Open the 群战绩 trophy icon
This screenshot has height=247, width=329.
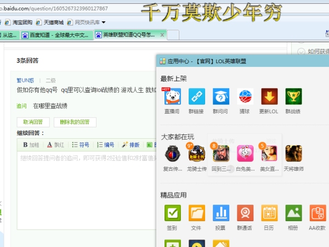pos(293,97)
